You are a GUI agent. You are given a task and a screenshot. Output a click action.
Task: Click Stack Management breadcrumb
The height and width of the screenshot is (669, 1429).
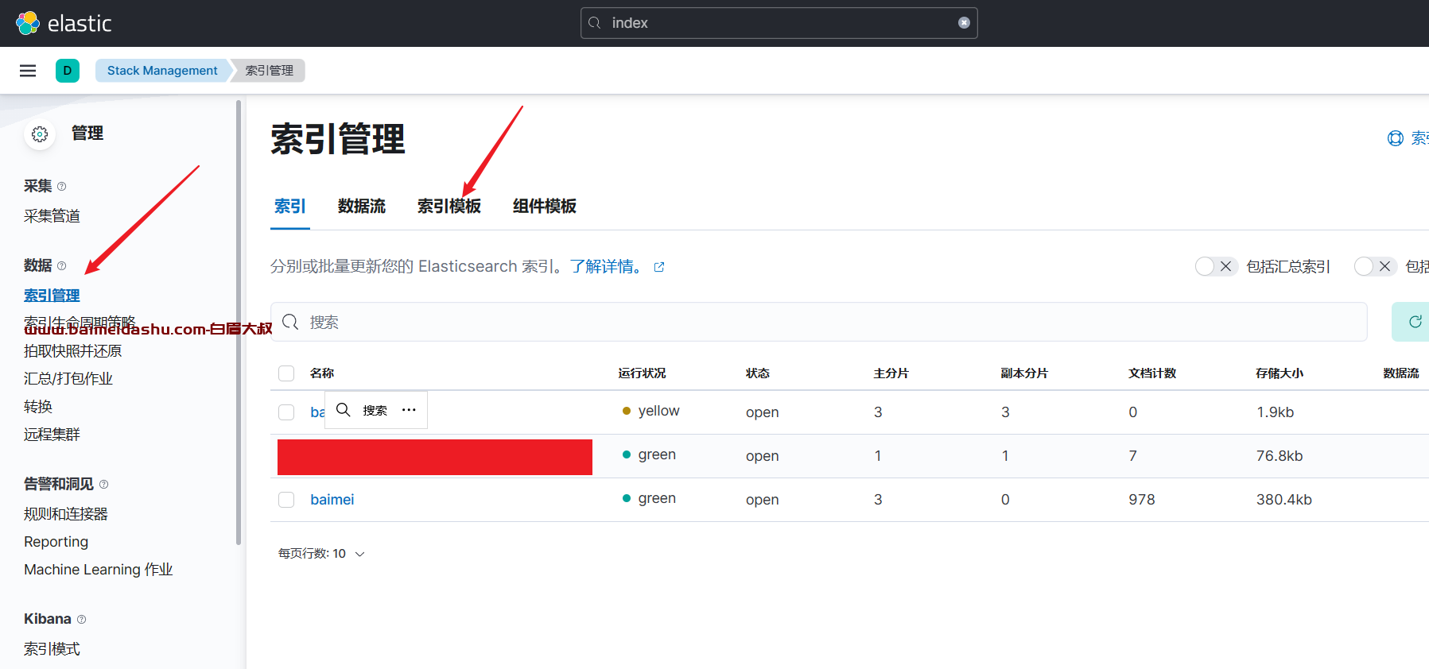(x=162, y=71)
